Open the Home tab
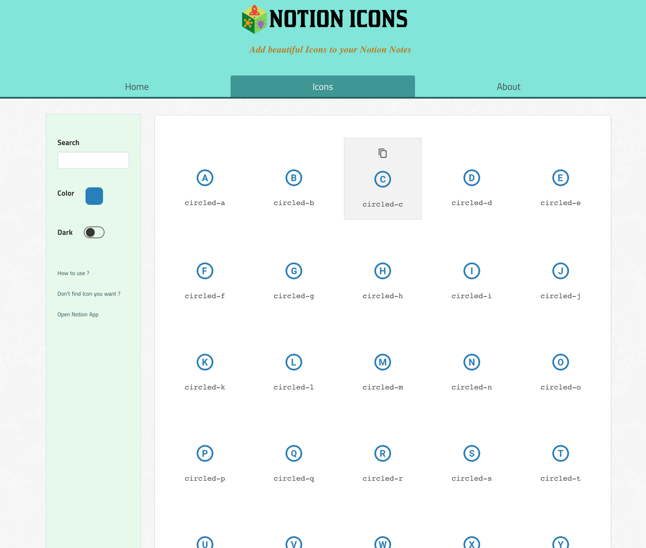The width and height of the screenshot is (646, 548). [x=137, y=87]
